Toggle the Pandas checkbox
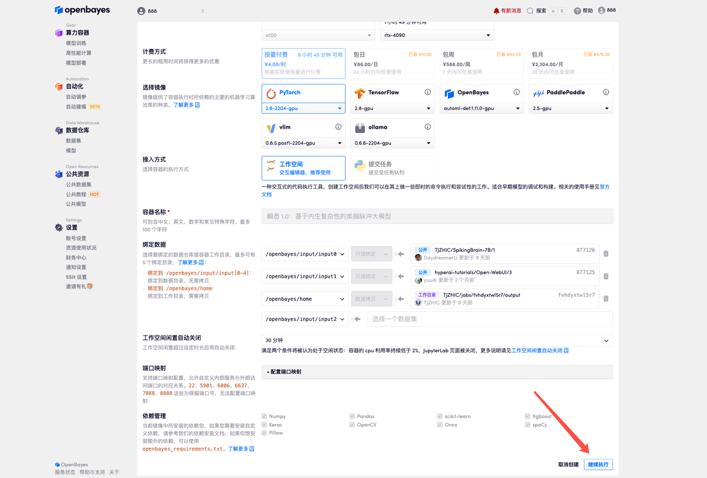Image resolution: width=707 pixels, height=478 pixels. tap(352, 416)
